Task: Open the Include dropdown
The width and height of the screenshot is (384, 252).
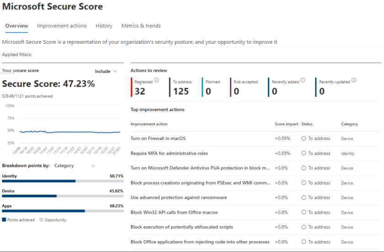Action: click(x=106, y=71)
